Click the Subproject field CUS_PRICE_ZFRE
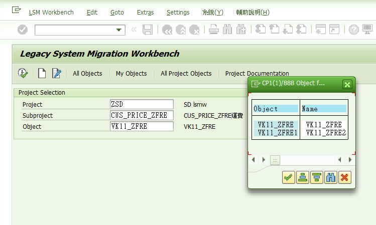Viewport: 376px width, 225px height. (142, 115)
